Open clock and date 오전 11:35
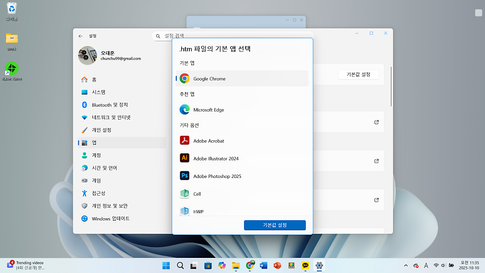 pos(469,265)
